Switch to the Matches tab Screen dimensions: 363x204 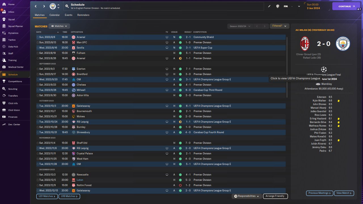pos(39,15)
